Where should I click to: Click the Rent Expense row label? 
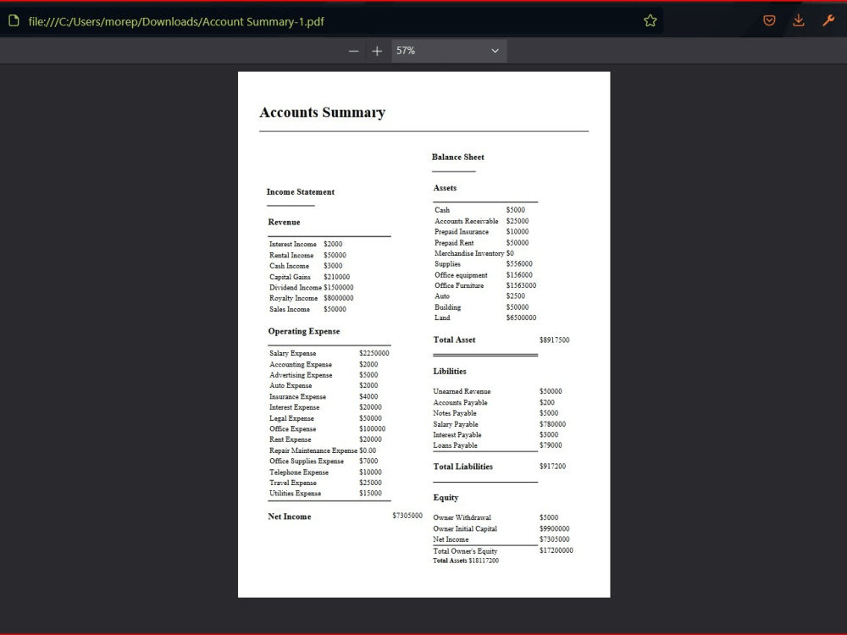[x=290, y=439]
